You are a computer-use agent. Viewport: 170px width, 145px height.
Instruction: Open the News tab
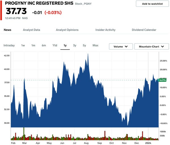tap(7, 30)
